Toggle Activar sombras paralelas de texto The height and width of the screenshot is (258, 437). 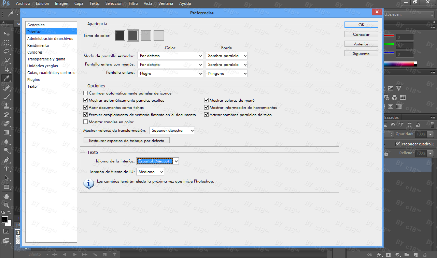pos(207,115)
